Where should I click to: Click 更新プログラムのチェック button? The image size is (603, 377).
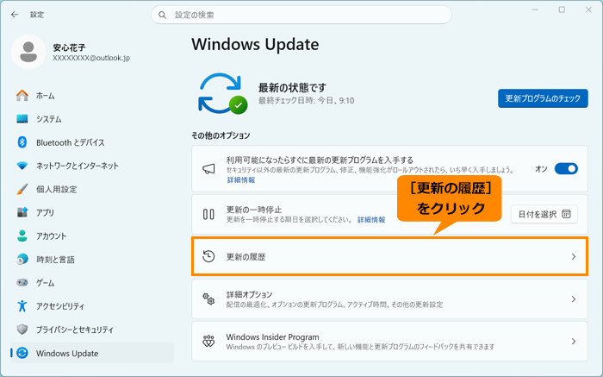point(543,98)
